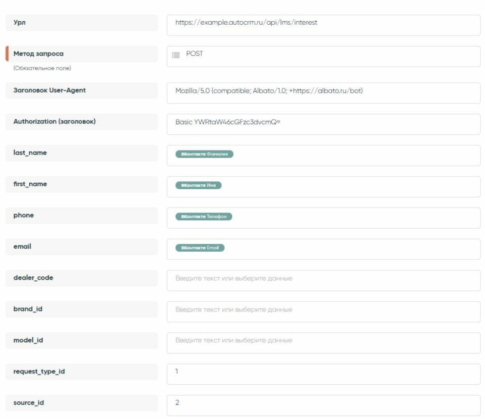Click the Заголовок User-Agent label

50,90
